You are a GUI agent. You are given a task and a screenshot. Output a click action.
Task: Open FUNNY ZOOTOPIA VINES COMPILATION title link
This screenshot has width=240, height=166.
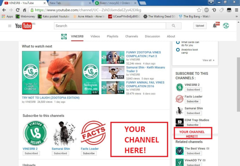(x=143, y=54)
